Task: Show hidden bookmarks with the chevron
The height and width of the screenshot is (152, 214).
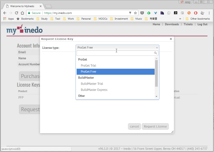Action: pyautogui.click(x=180, y=19)
